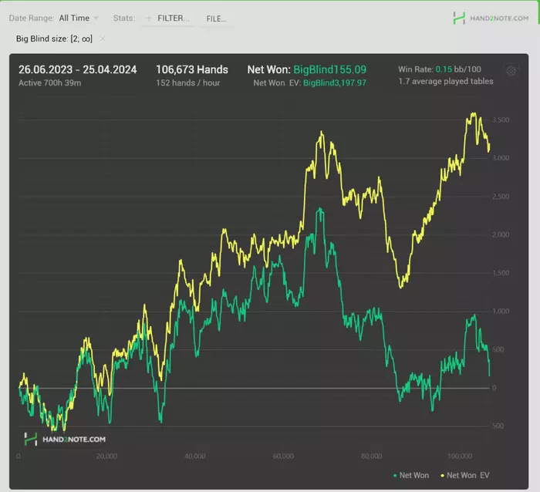Screen dimensions: 540x492
Task: Click the Big Blind size filter tag
Action: click(x=54, y=39)
